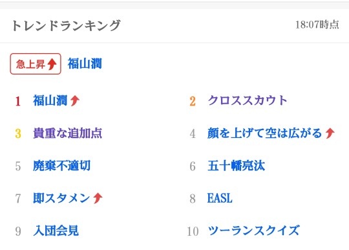Screen dimensions: 349x250
Task: Open the EASL trend link
Action: 220,198
